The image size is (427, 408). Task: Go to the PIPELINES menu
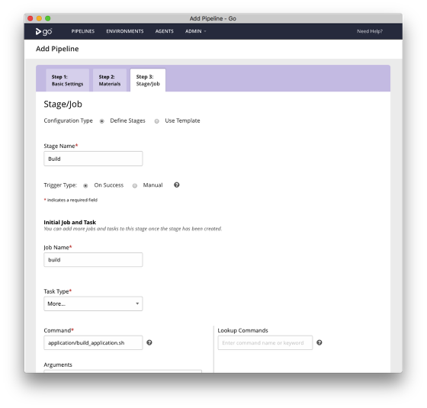click(83, 31)
